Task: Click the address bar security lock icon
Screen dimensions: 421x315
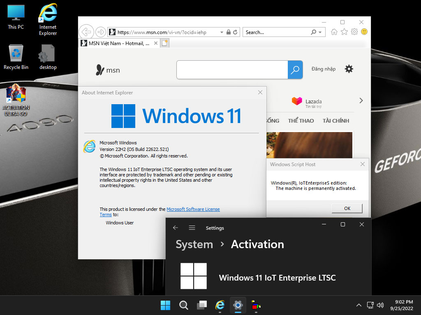Action: (x=229, y=32)
